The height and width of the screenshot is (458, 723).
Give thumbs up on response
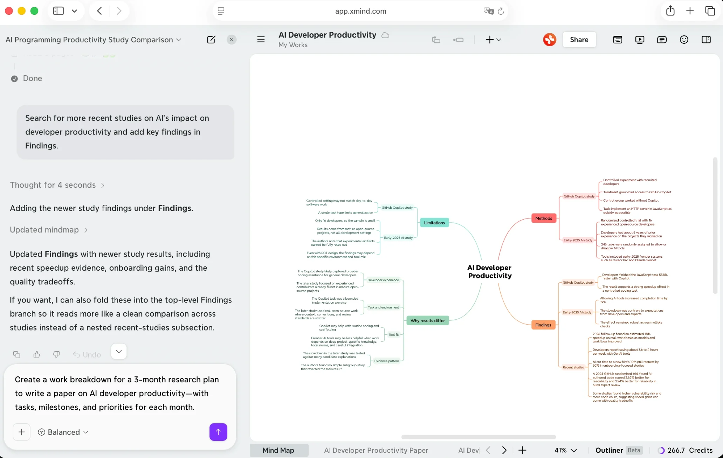coord(36,354)
